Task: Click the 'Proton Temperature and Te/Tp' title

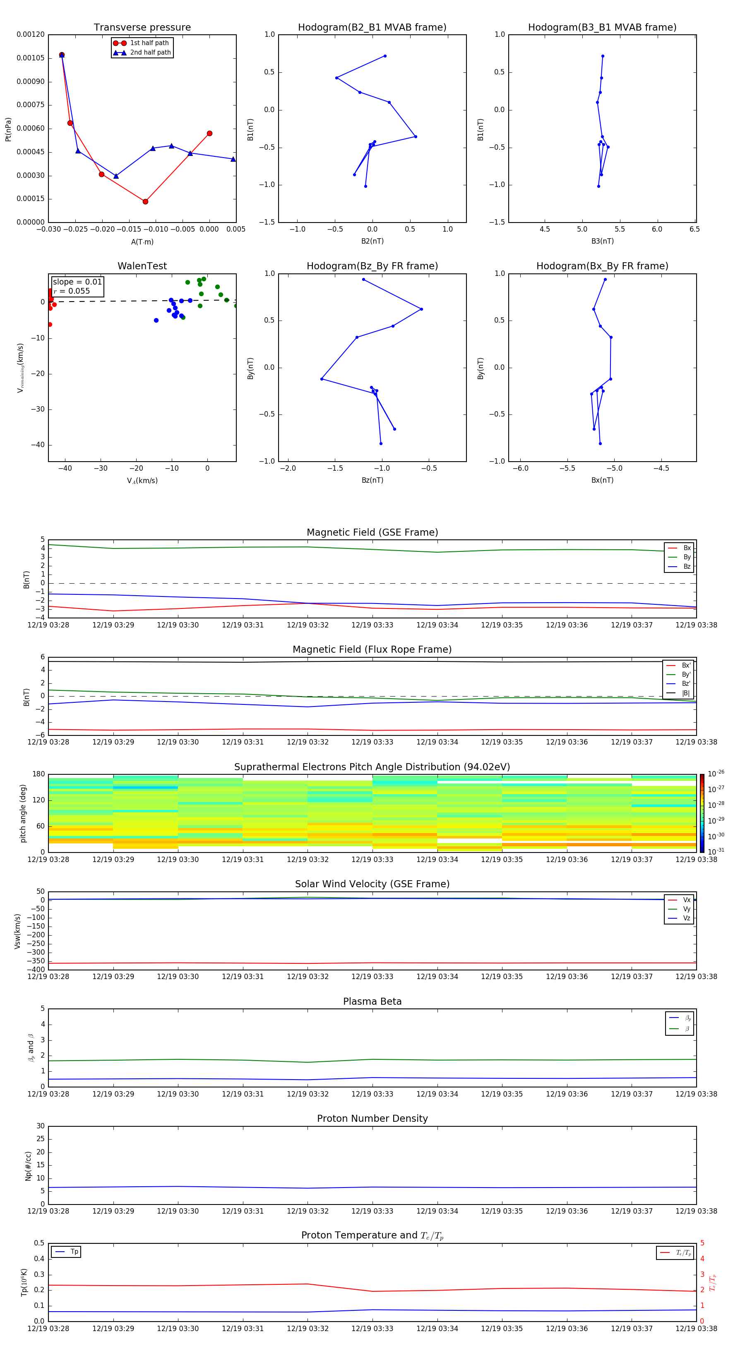Action: pyautogui.click(x=372, y=1236)
